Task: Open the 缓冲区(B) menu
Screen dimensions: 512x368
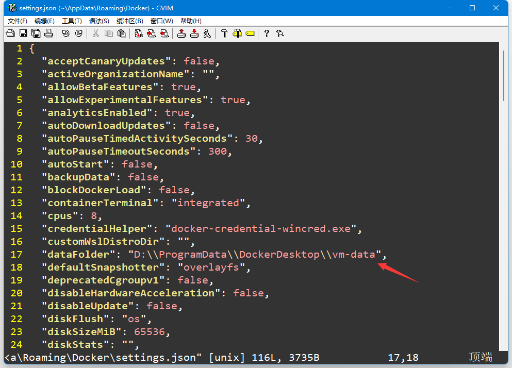Action: coord(130,21)
